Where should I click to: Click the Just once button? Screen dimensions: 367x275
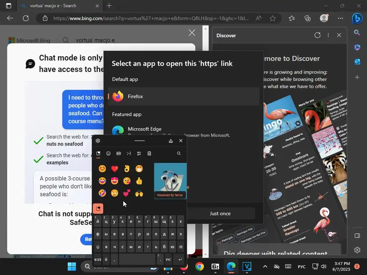click(x=220, y=213)
